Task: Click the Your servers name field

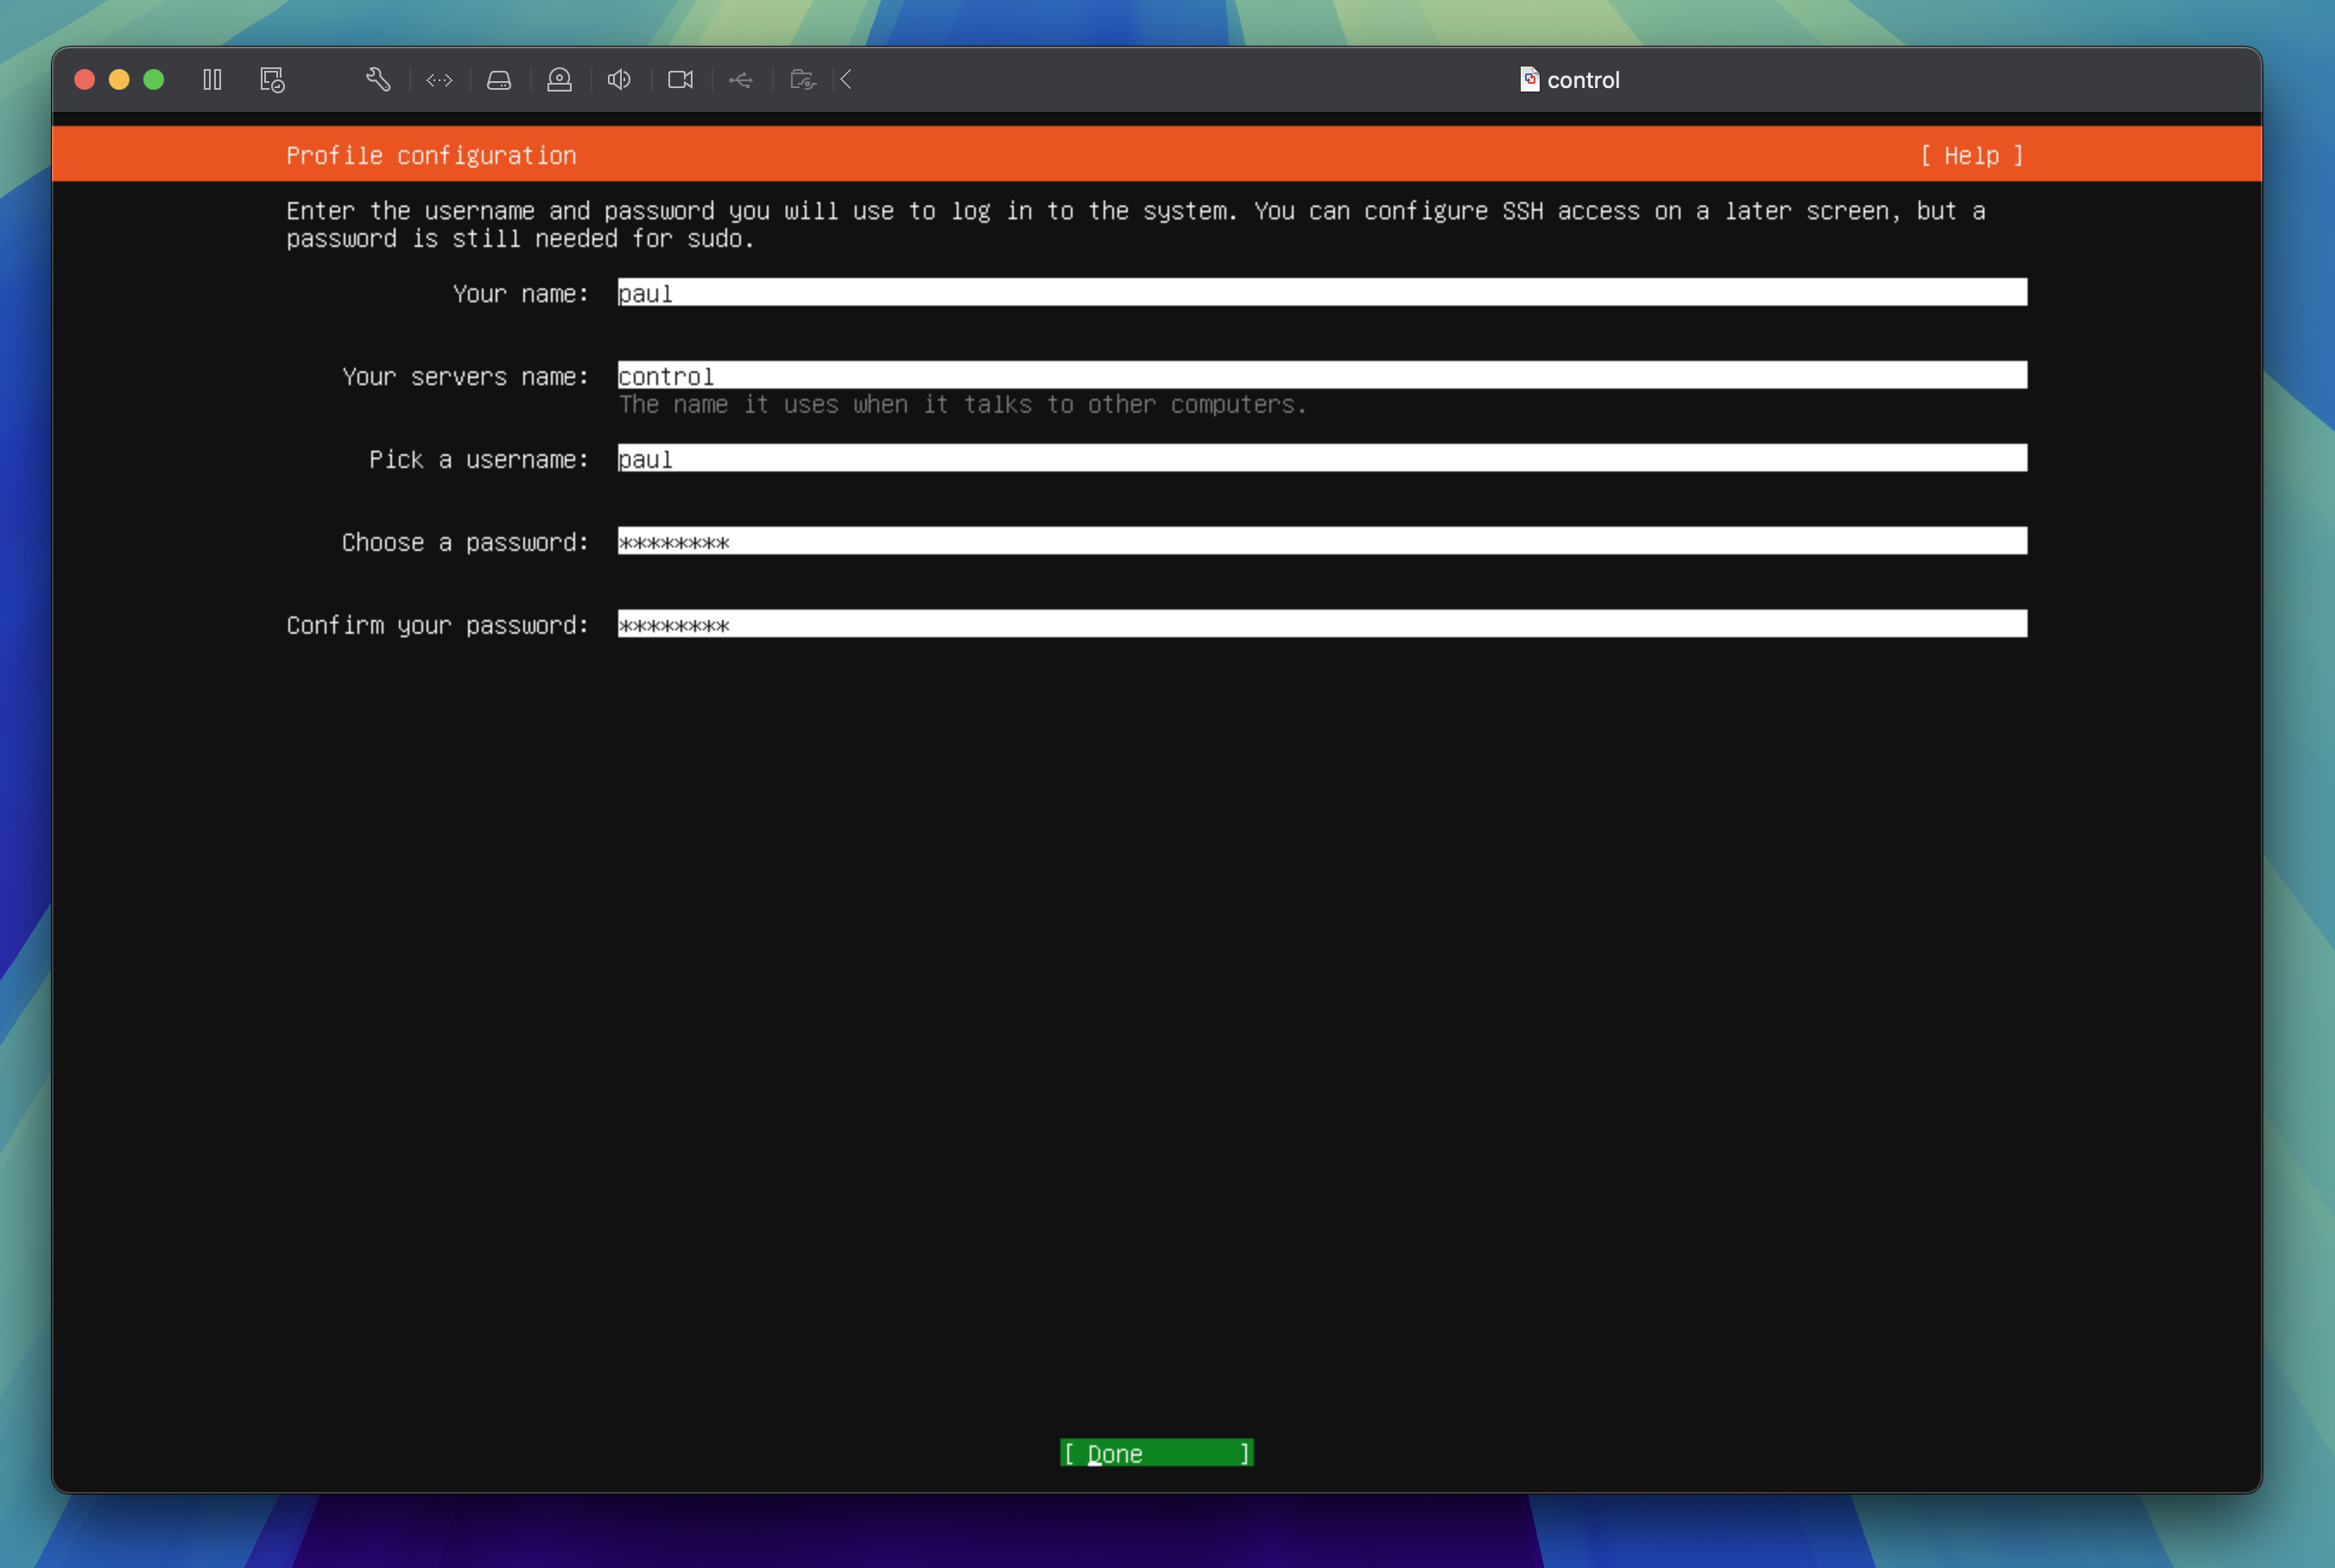Action: [1321, 376]
